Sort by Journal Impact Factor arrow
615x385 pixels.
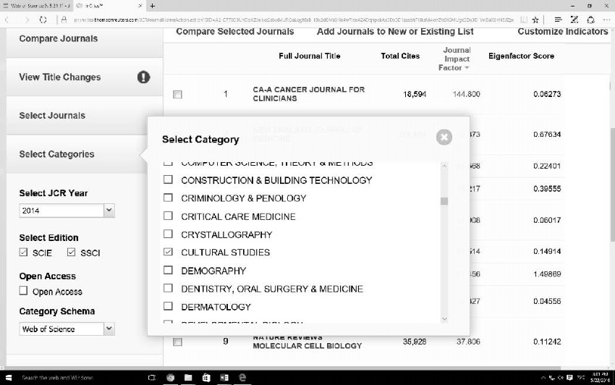467,68
